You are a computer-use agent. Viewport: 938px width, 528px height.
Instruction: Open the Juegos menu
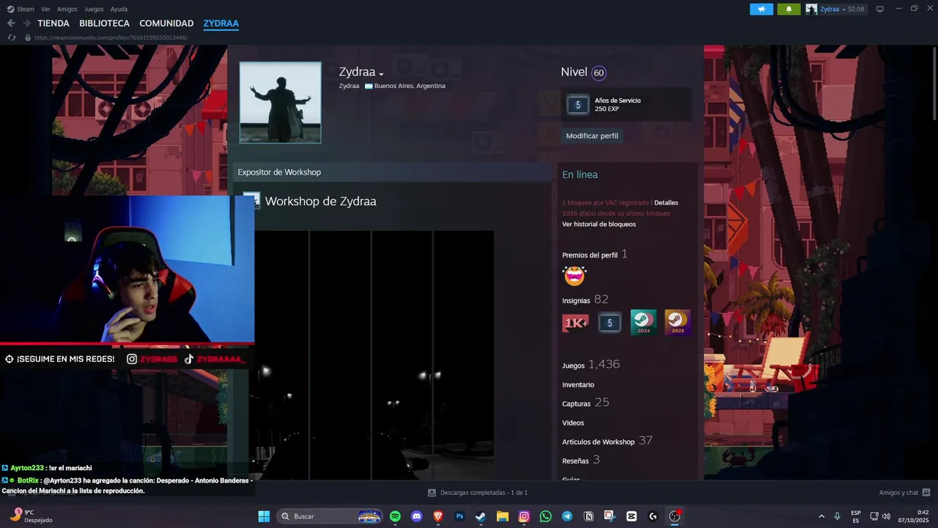point(94,9)
